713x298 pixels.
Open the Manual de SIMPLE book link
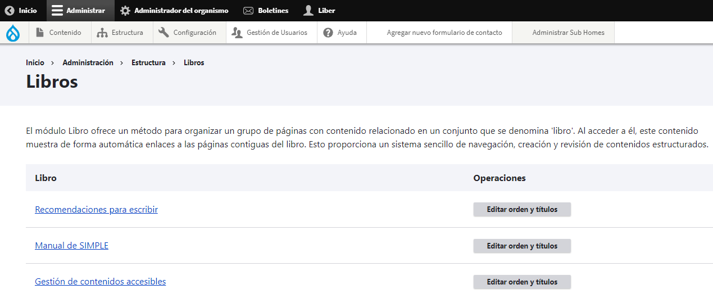[71, 246]
